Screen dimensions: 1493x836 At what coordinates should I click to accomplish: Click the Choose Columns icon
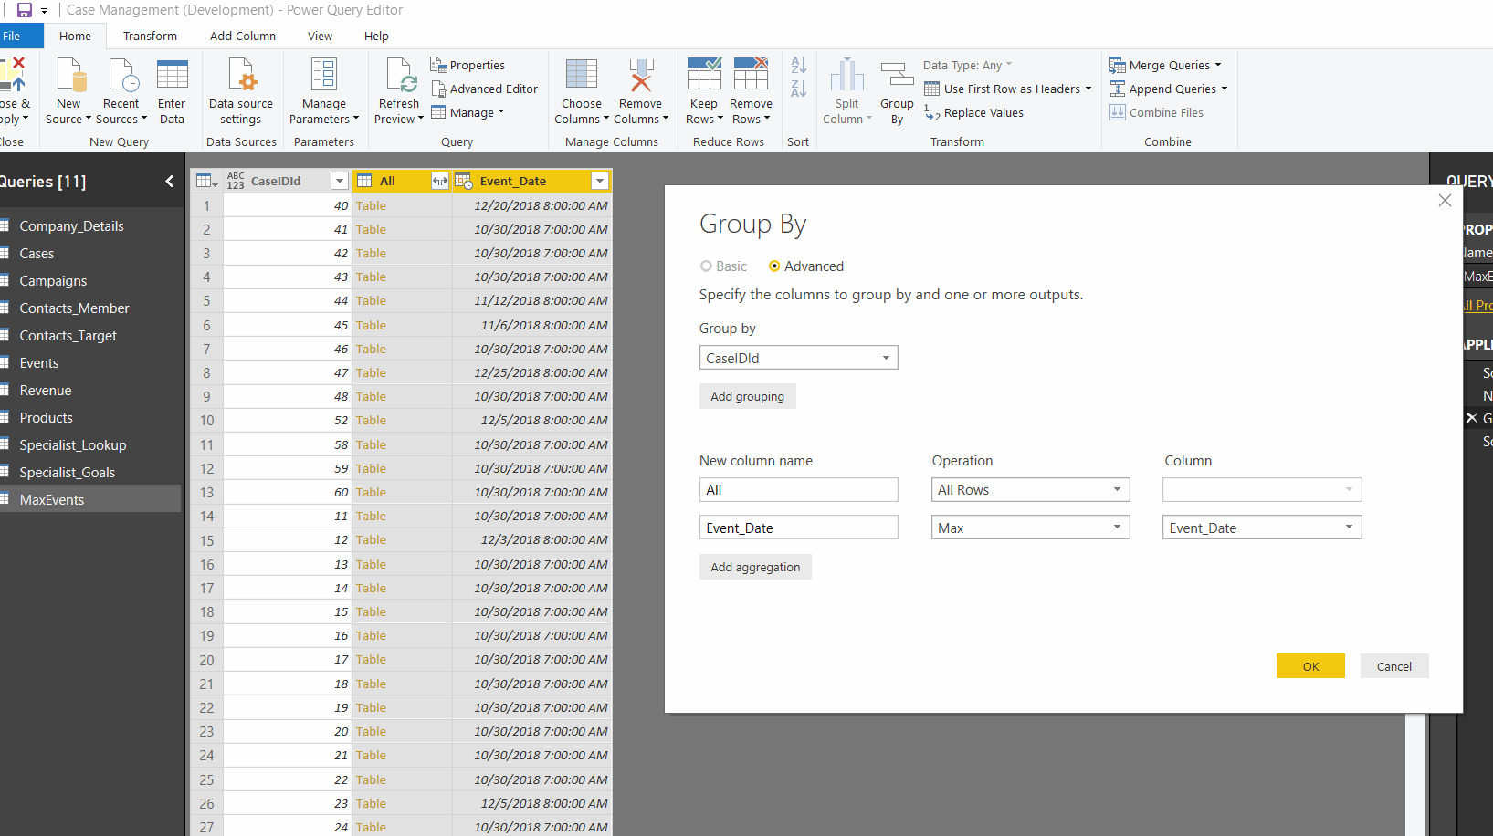582,75
